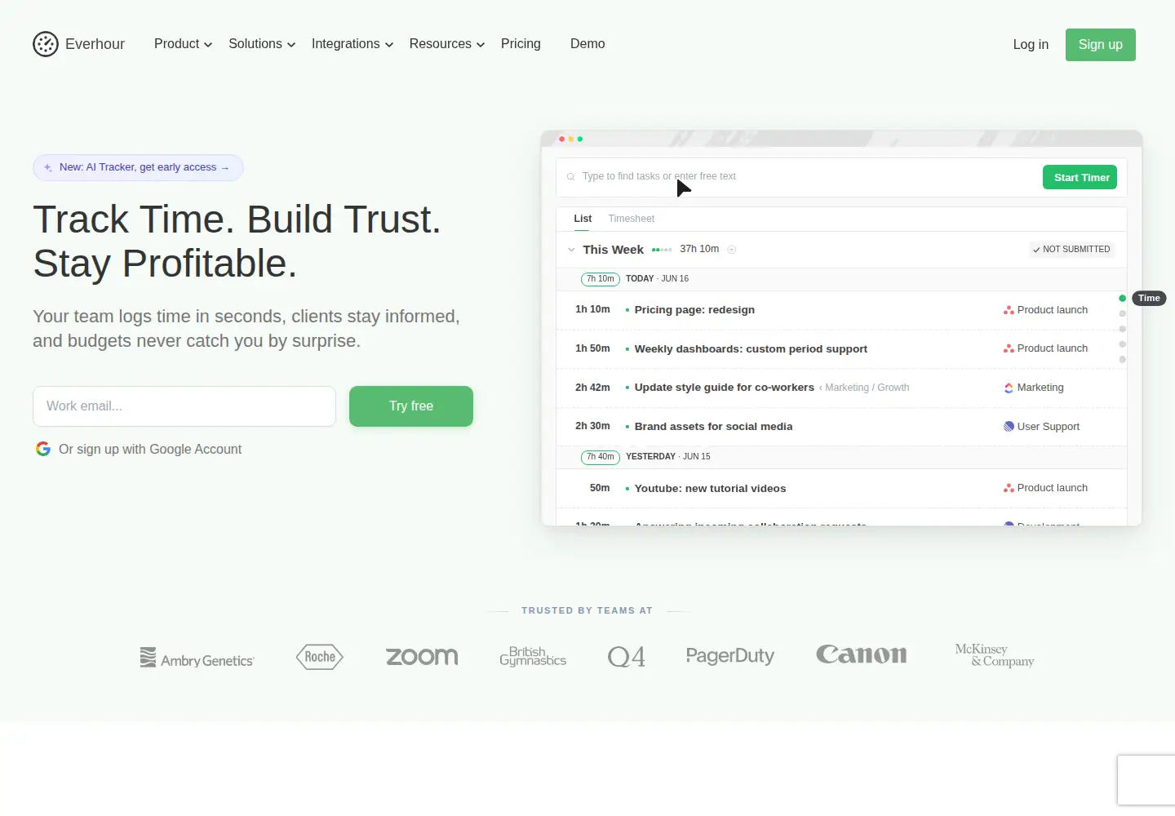The image size is (1175, 816).
Task: Click the plus icon beside 37h 10m
Action: click(732, 250)
